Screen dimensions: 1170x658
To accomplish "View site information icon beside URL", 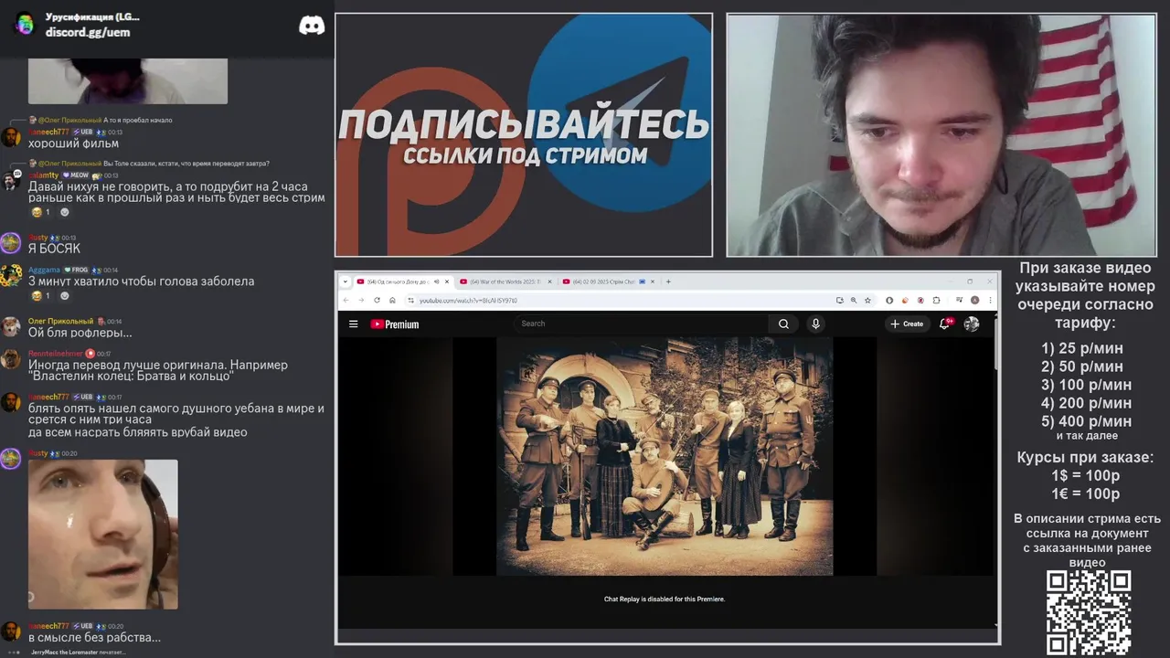I will coord(410,300).
